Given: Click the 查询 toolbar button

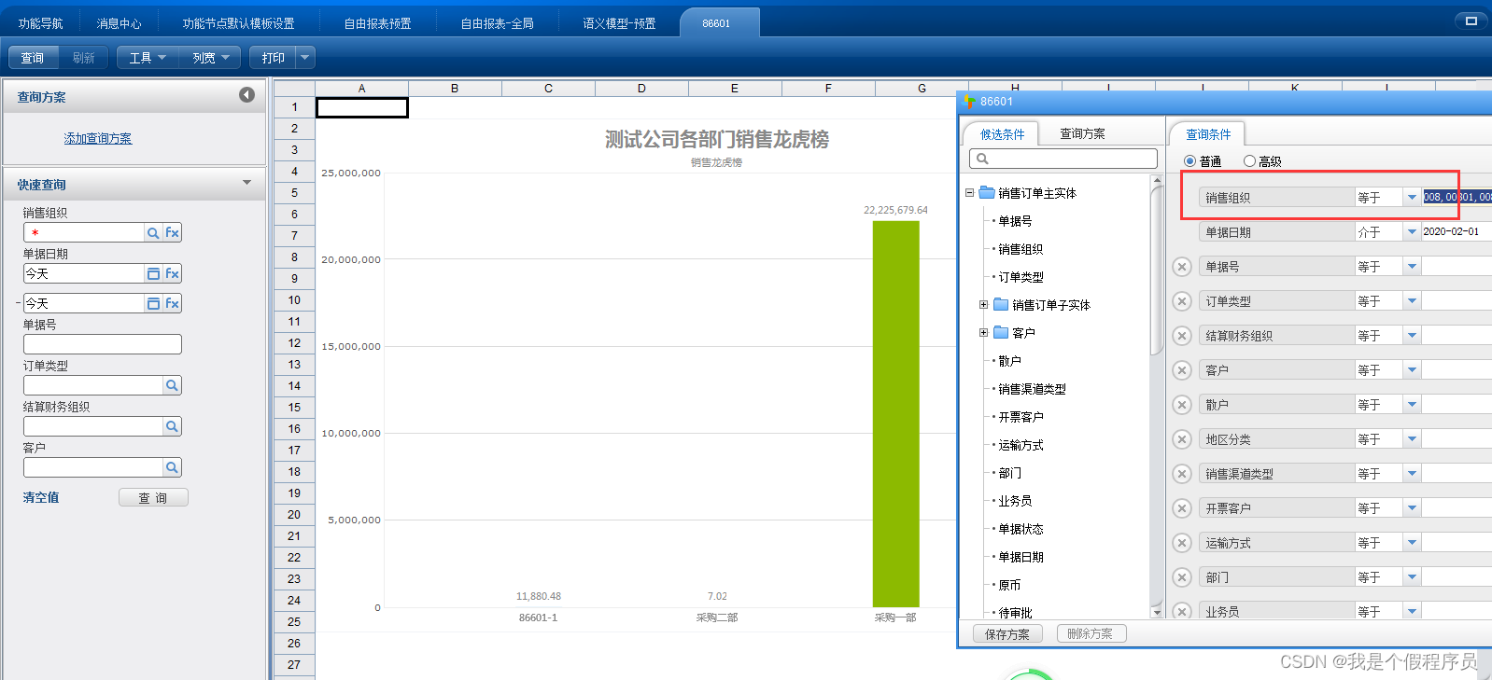Looking at the screenshot, I should click(33, 58).
